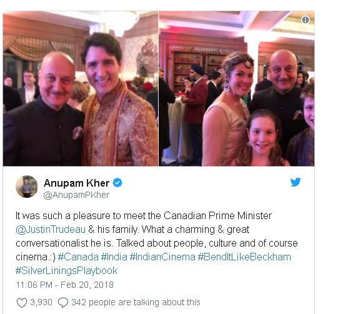Viewport: 338px width, 314px height.
Task: Follow the #India hashtag link
Action: coord(114,257)
